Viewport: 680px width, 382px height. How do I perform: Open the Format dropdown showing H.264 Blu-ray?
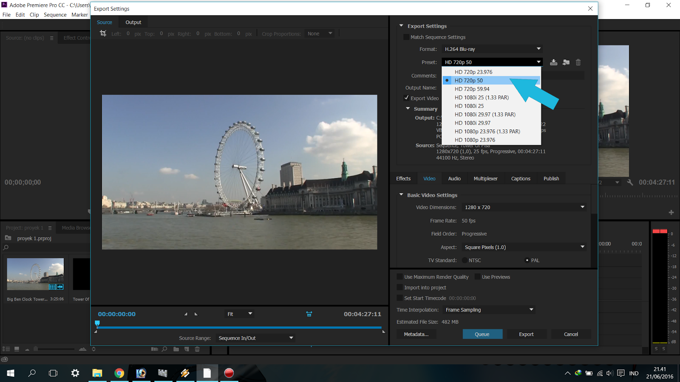click(492, 49)
